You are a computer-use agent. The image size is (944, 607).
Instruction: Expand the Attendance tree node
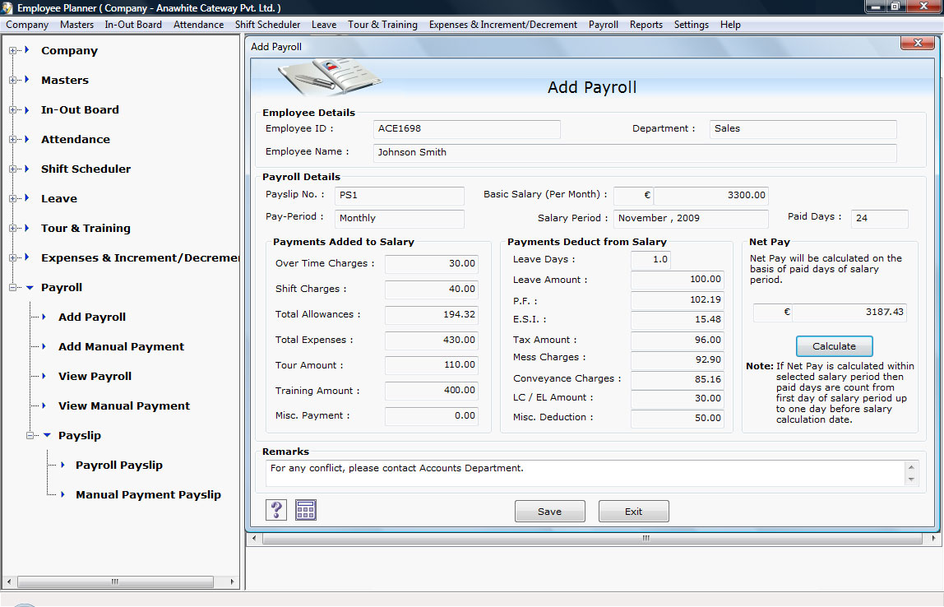tap(13, 140)
